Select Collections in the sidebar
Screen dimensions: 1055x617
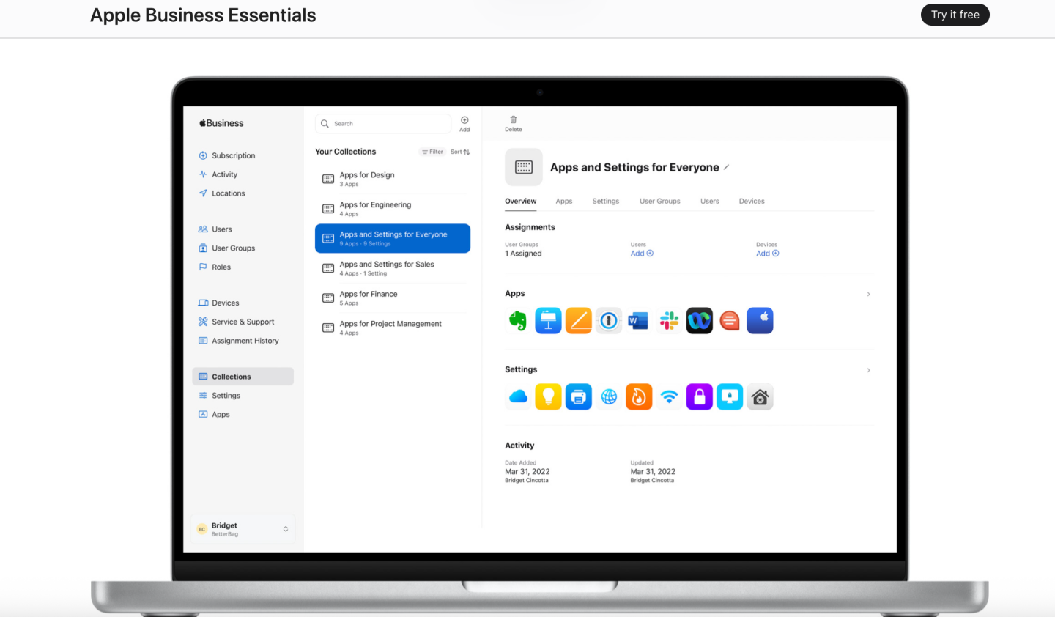(243, 377)
